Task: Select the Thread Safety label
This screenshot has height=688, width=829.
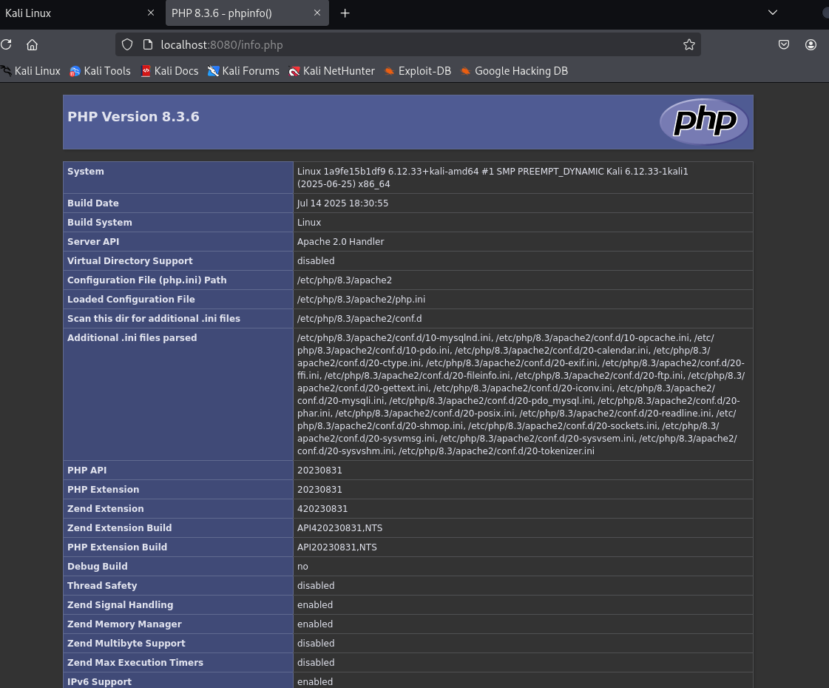Action: coord(102,585)
